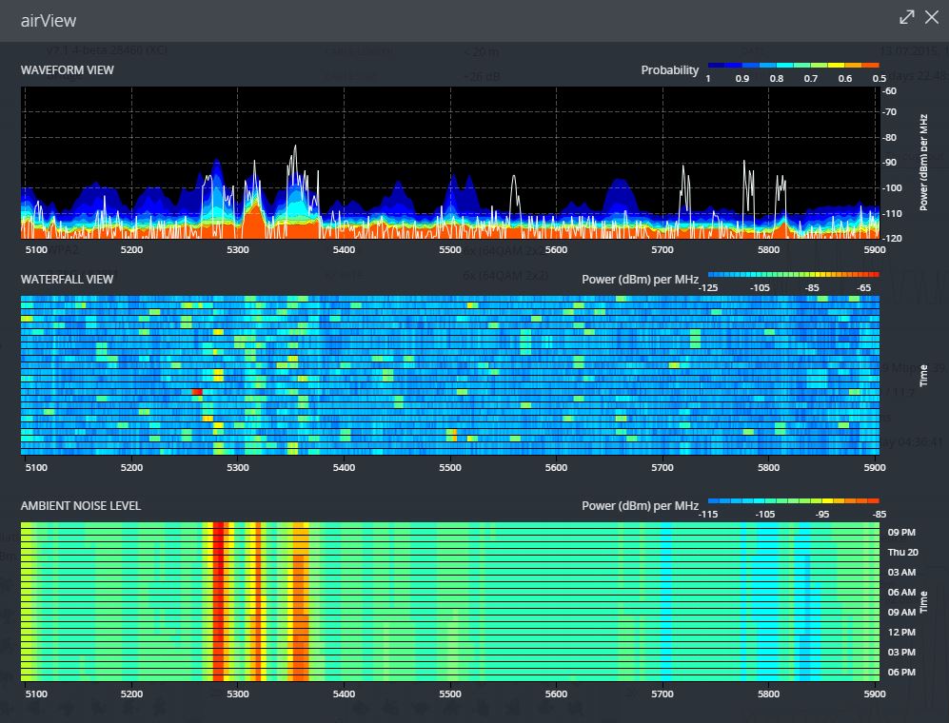
Task: Click the orange noise band near 5360
Action: (x=301, y=599)
